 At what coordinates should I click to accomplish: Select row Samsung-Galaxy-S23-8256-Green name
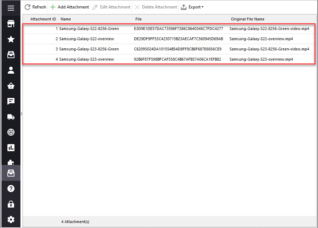89,49
